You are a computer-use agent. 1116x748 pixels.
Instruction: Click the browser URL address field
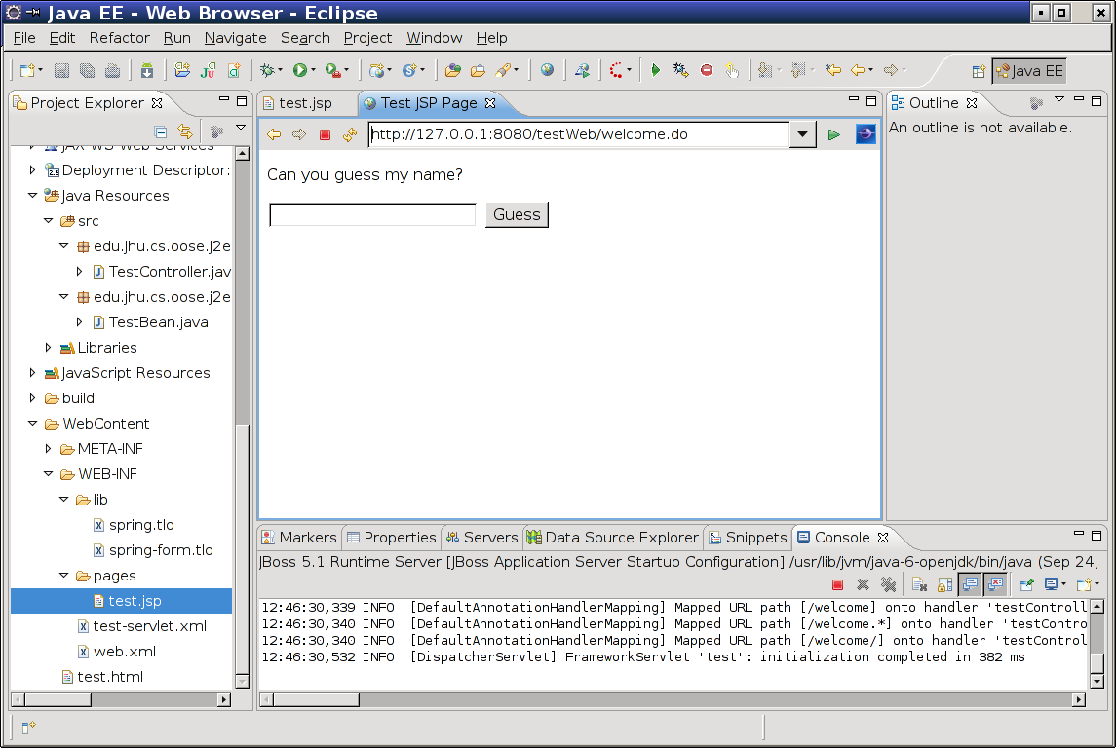click(x=579, y=134)
